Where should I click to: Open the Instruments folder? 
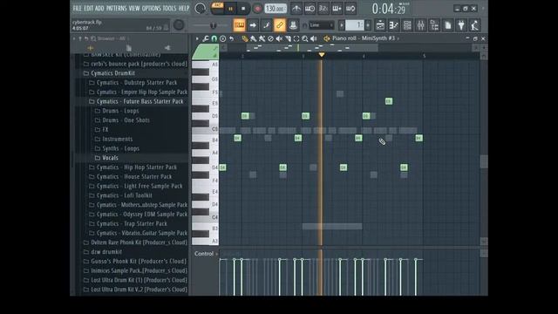pyautogui.click(x=114, y=139)
